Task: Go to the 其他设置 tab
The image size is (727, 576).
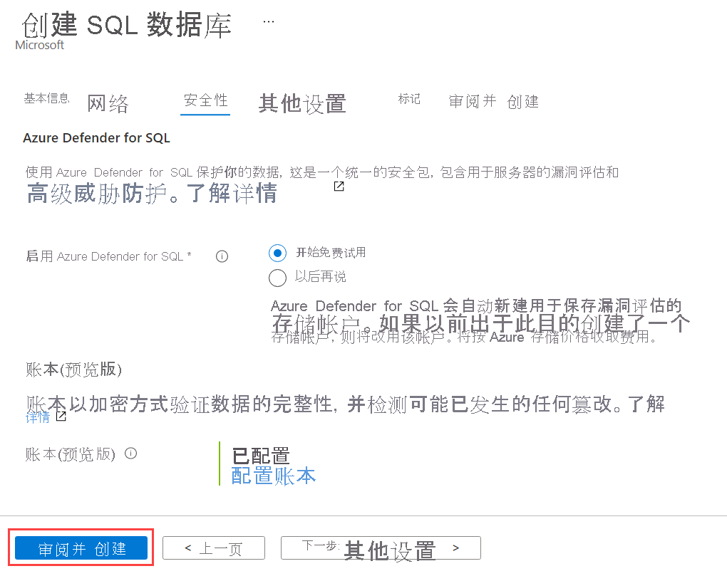Action: pyautogui.click(x=302, y=103)
